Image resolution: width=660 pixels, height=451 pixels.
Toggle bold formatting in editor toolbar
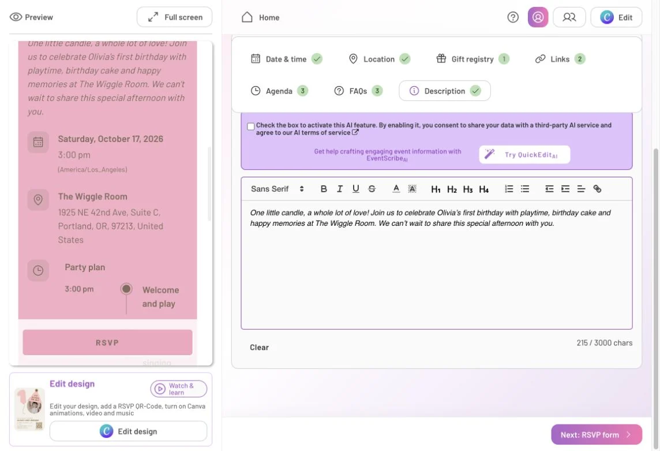click(x=323, y=189)
